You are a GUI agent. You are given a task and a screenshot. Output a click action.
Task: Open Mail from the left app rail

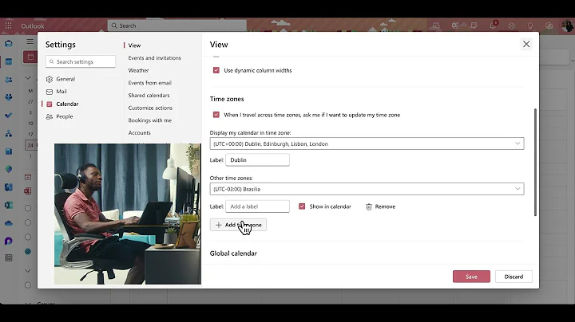(x=9, y=44)
